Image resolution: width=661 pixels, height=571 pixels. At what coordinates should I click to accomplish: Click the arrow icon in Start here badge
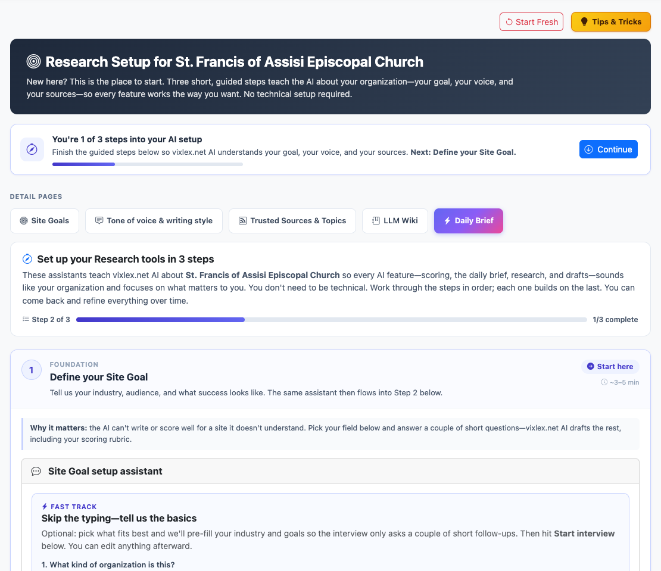tap(591, 367)
